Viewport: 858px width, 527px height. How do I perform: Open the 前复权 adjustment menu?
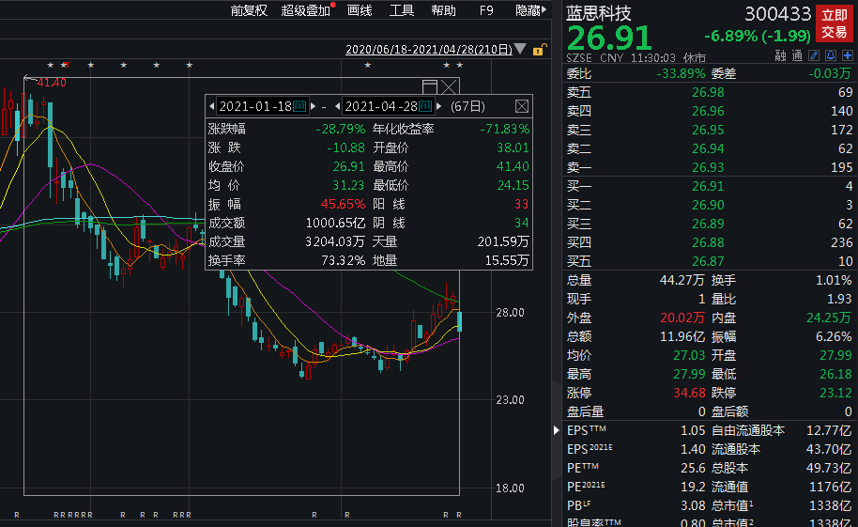[x=249, y=10]
